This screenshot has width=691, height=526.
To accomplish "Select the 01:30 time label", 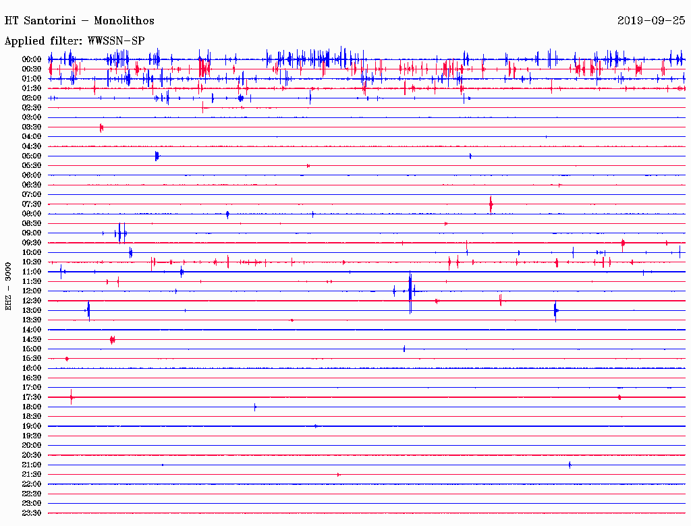I will point(32,88).
